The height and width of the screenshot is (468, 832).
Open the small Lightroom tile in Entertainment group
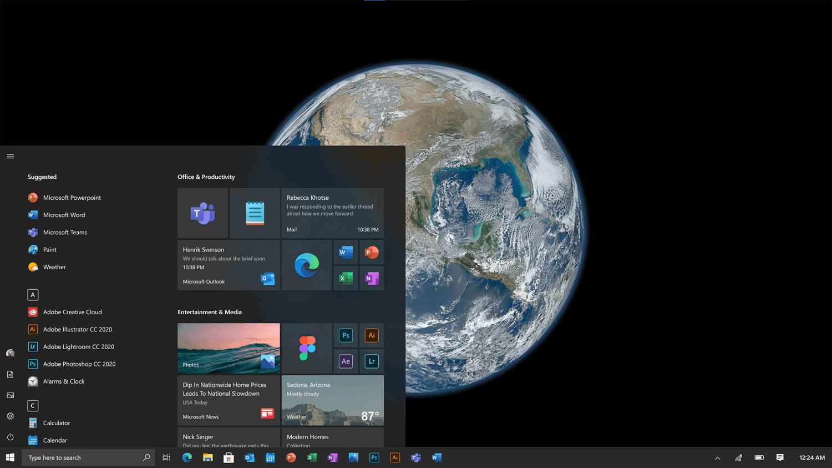pyautogui.click(x=372, y=361)
